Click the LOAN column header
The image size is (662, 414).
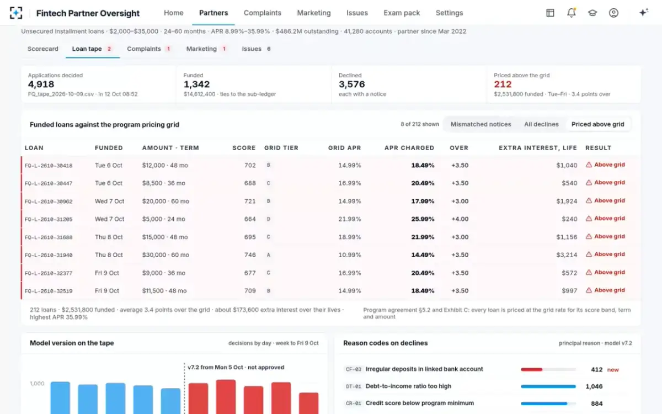click(34, 148)
